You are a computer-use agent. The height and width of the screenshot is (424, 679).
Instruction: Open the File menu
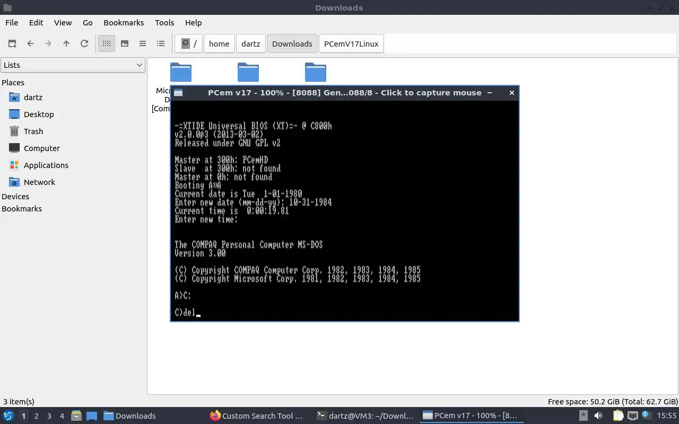click(12, 22)
